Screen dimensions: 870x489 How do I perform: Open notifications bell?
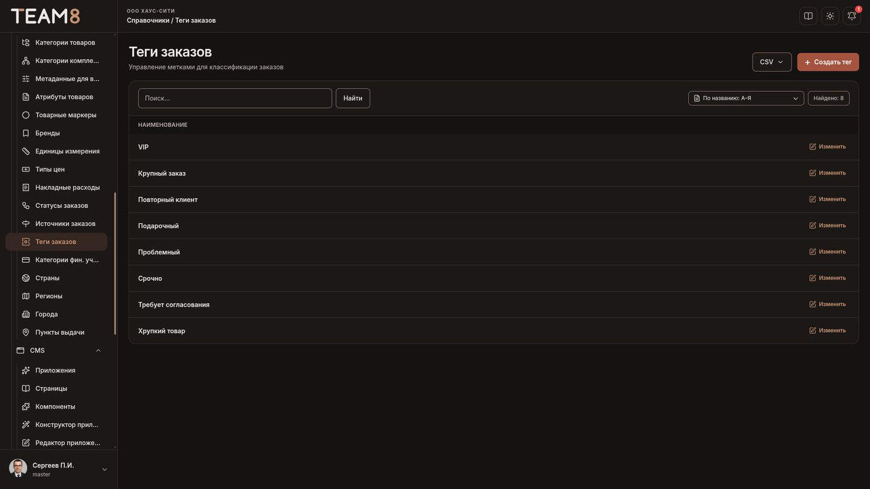point(852,16)
